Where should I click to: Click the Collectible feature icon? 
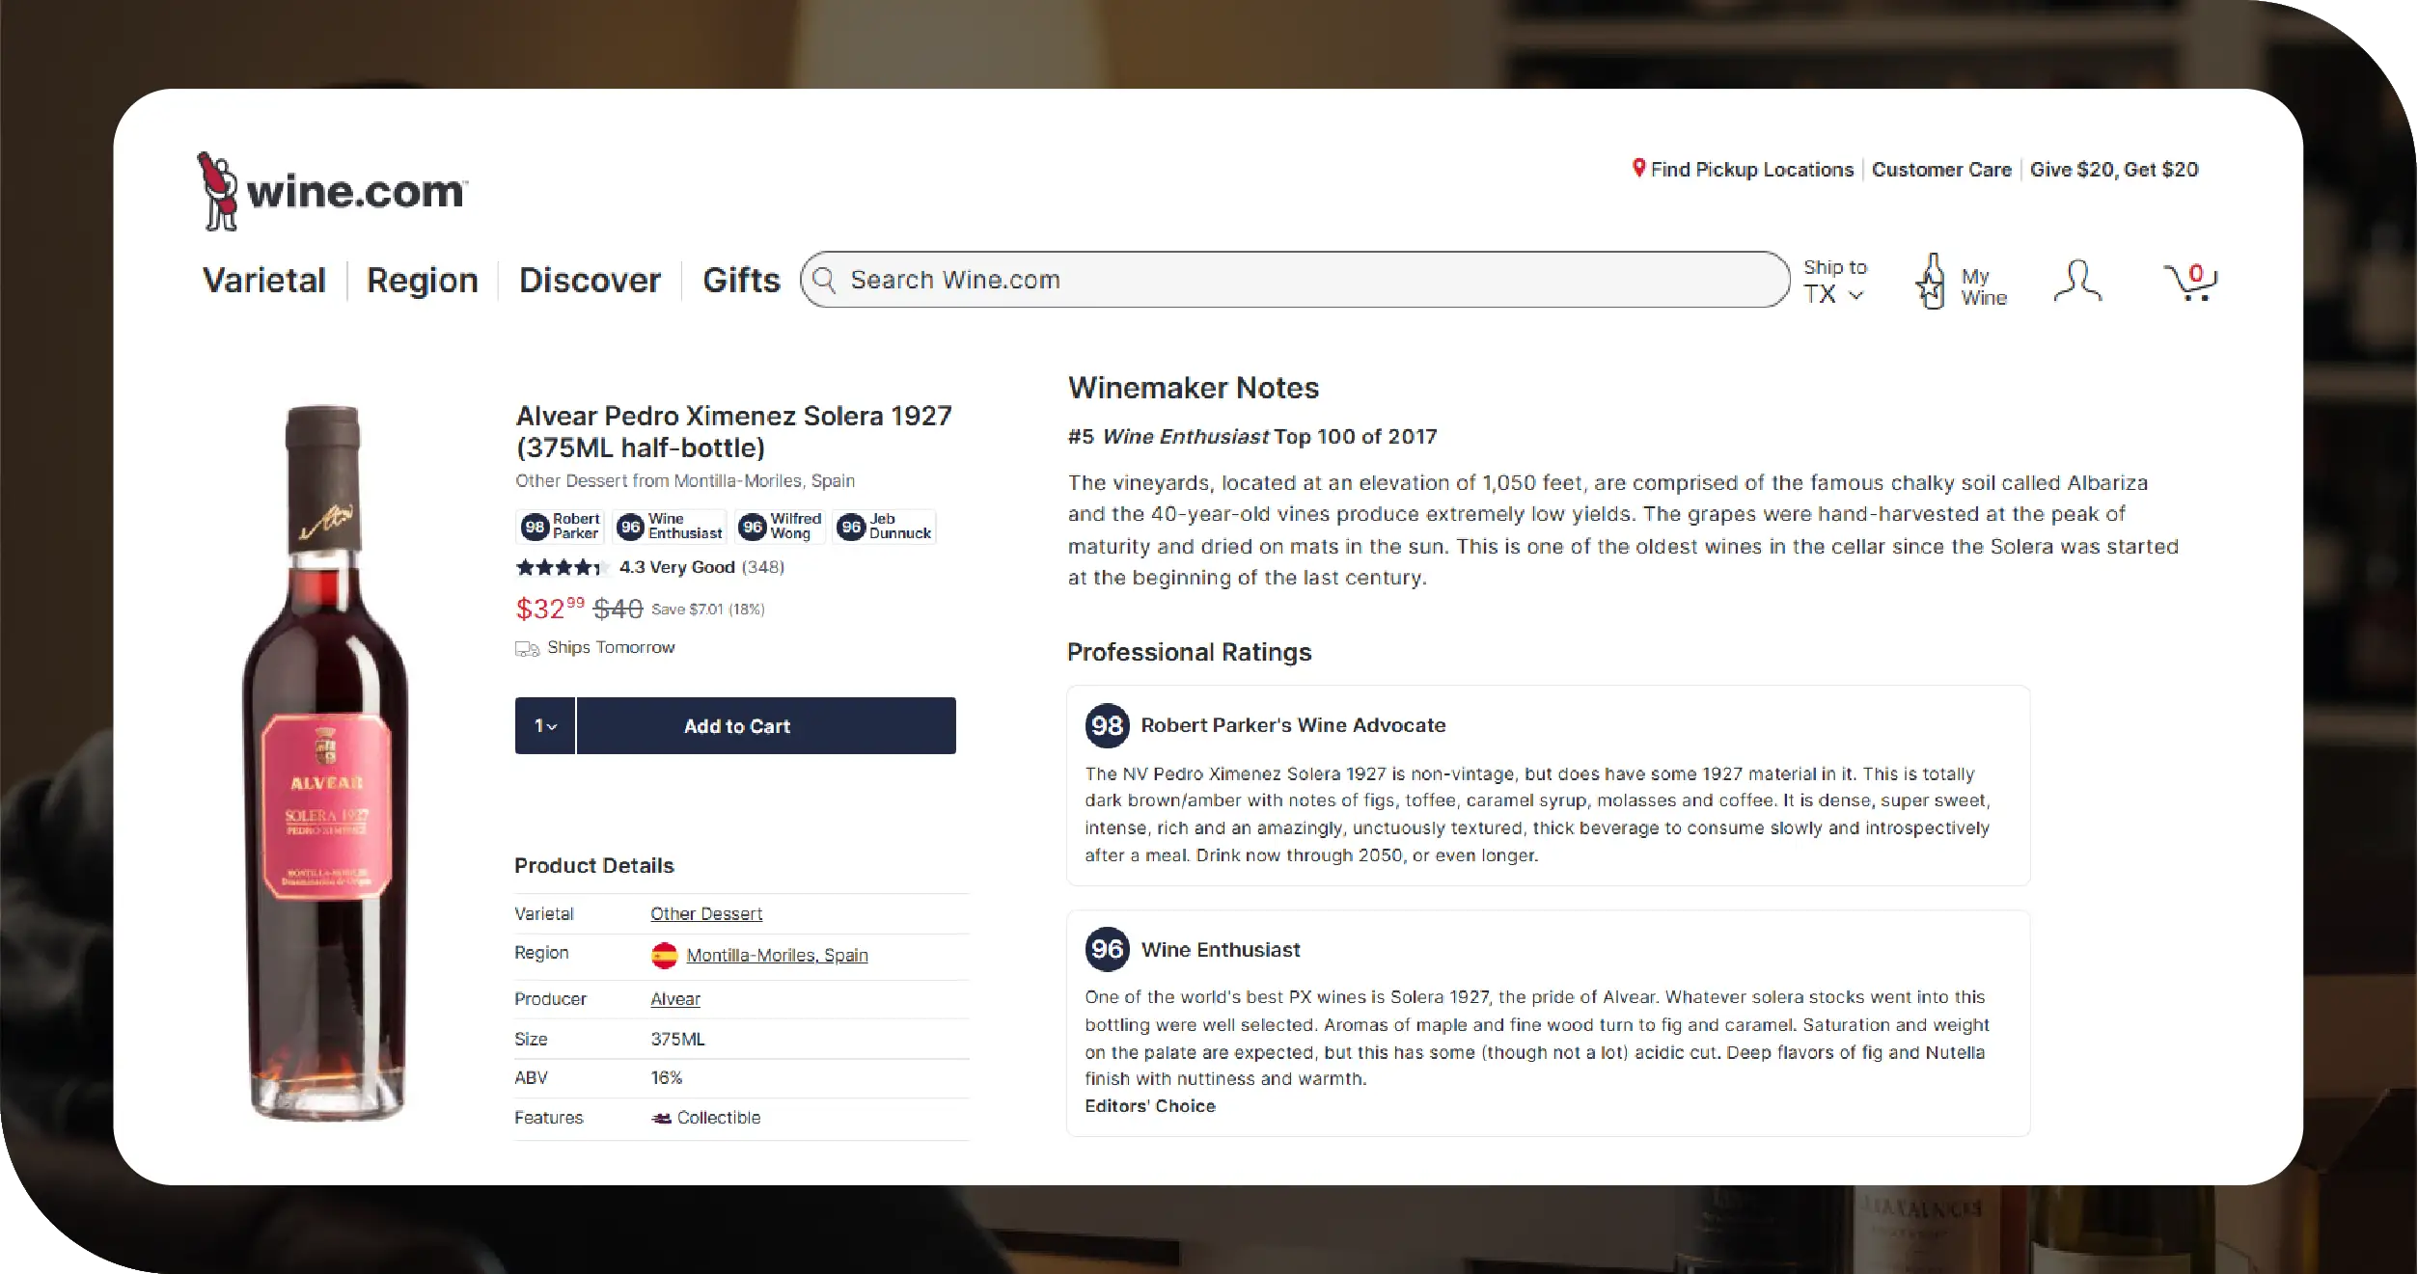pos(661,1118)
